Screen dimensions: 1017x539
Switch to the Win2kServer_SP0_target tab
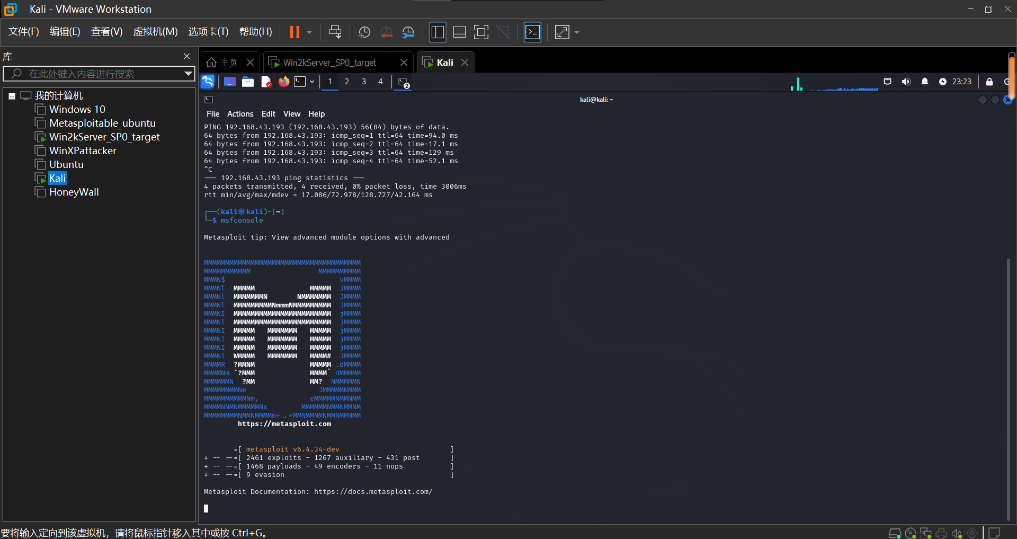pyautogui.click(x=329, y=63)
